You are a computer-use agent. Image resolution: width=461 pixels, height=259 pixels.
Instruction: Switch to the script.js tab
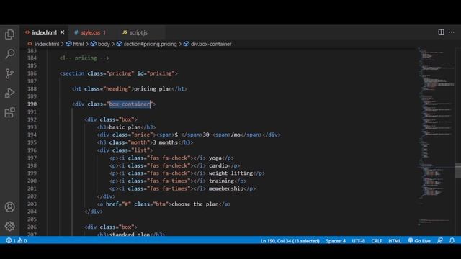[x=138, y=32]
